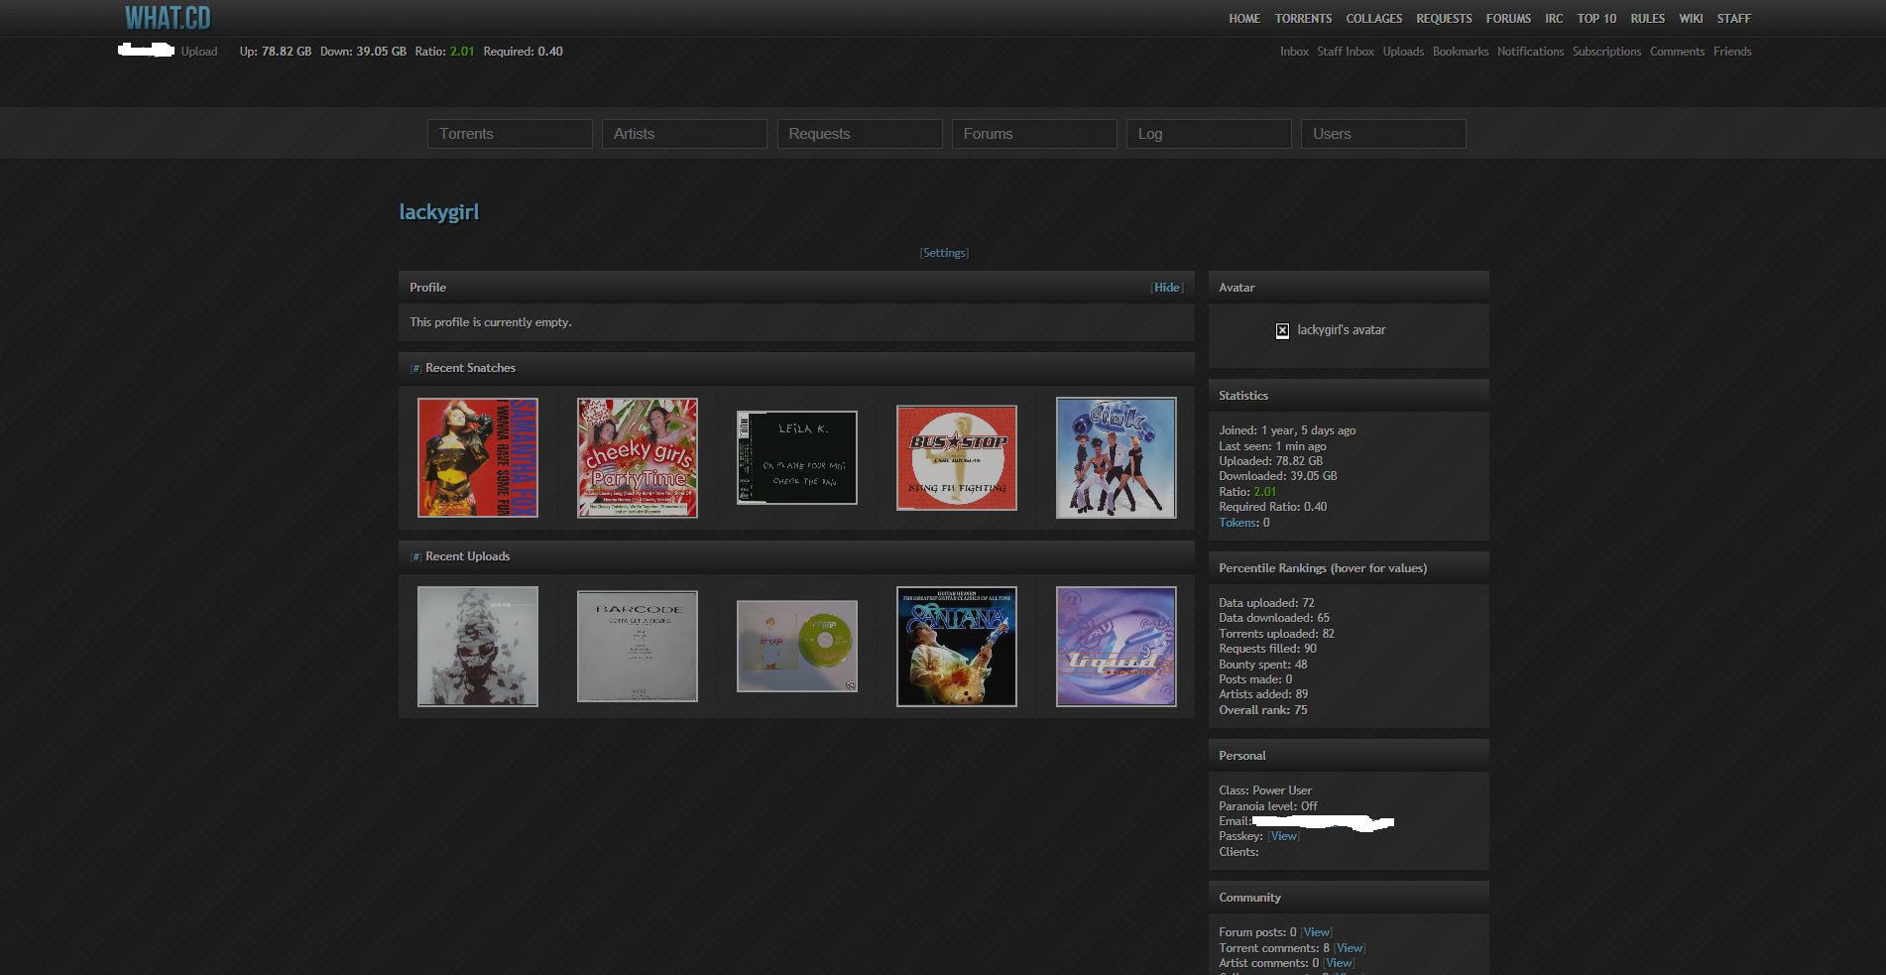Focus the Forums search field
Image resolution: width=1886 pixels, height=975 pixels.
coord(1034,134)
